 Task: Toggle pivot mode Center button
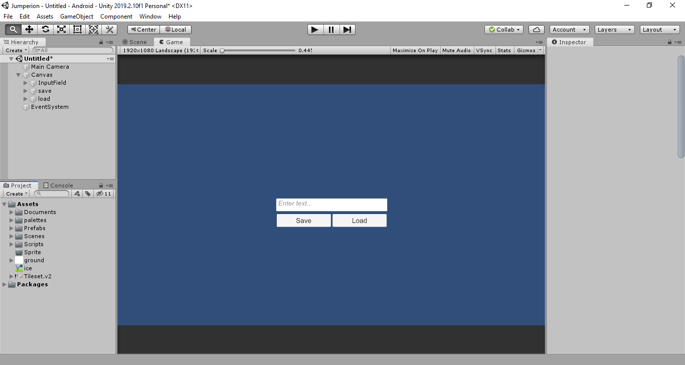pos(143,30)
